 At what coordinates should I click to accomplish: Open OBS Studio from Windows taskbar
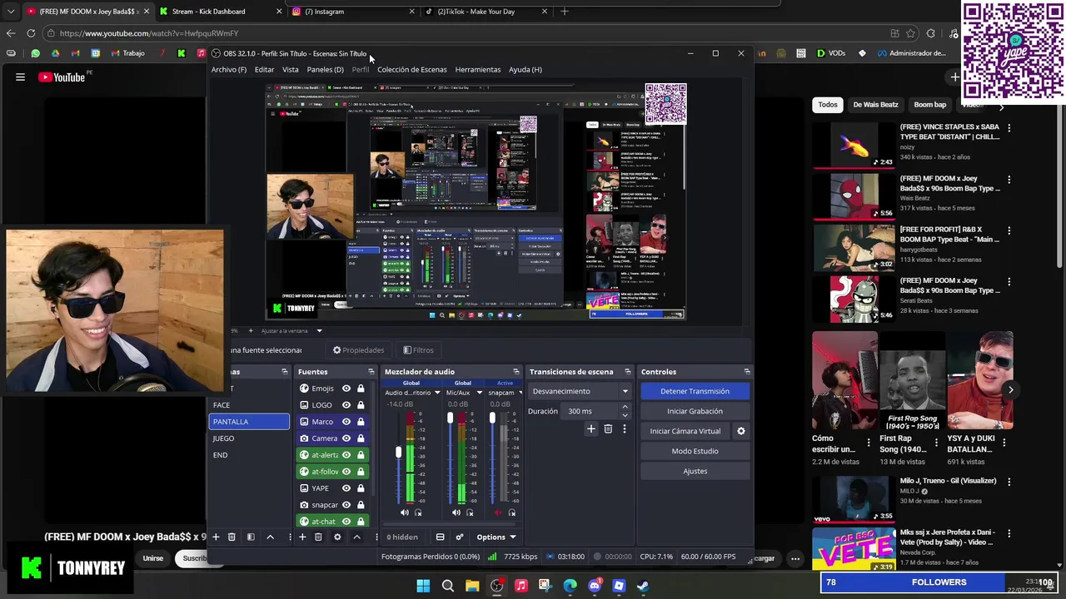coord(496,586)
